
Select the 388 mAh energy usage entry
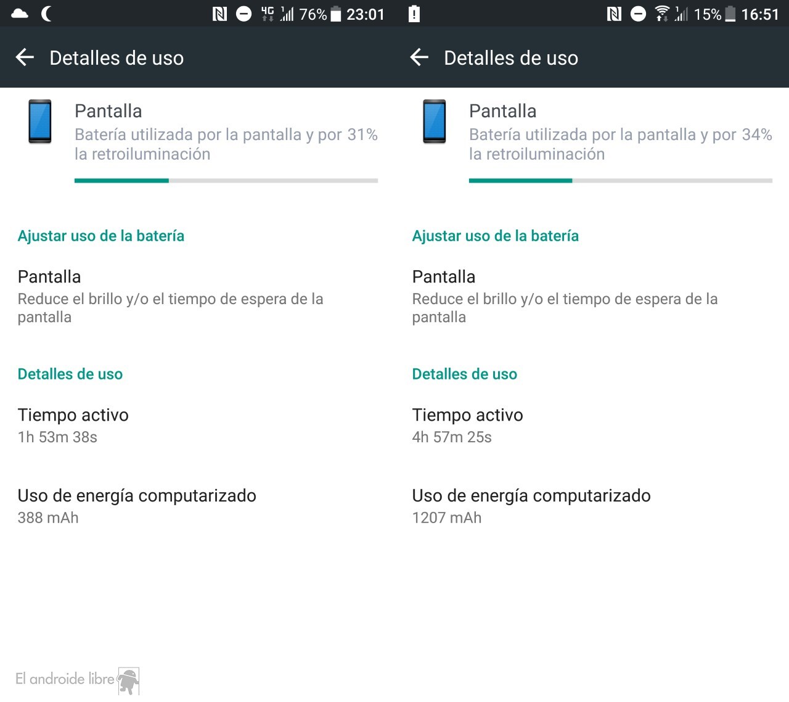197,506
